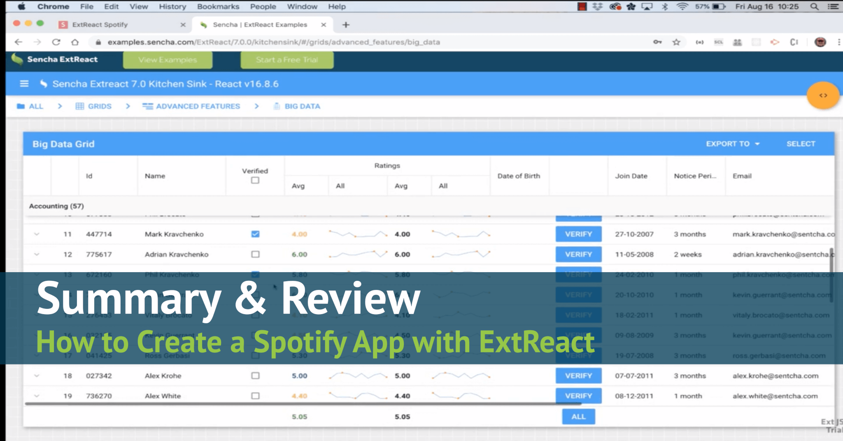Check Verified for Alex Krohe
Viewport: 843px width, 441px height.
pos(255,376)
